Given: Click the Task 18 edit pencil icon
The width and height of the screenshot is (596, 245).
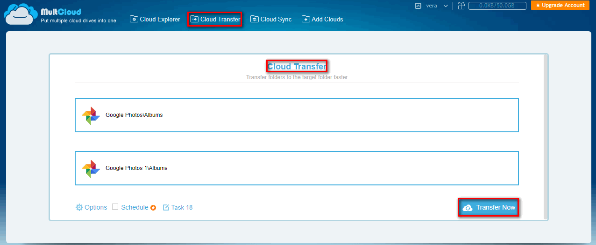Looking at the screenshot, I should (x=166, y=207).
